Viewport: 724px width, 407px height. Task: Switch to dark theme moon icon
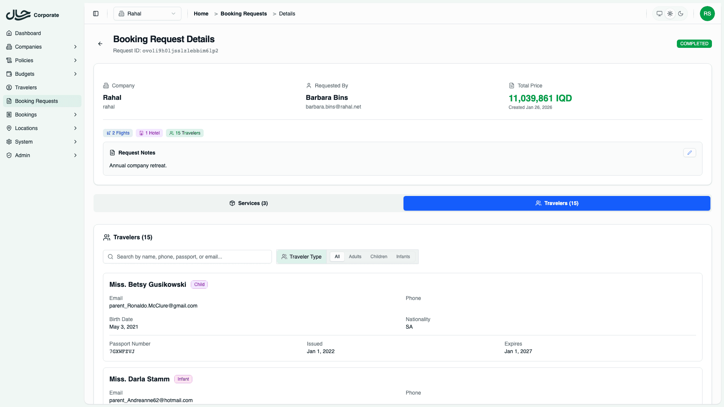click(680, 14)
